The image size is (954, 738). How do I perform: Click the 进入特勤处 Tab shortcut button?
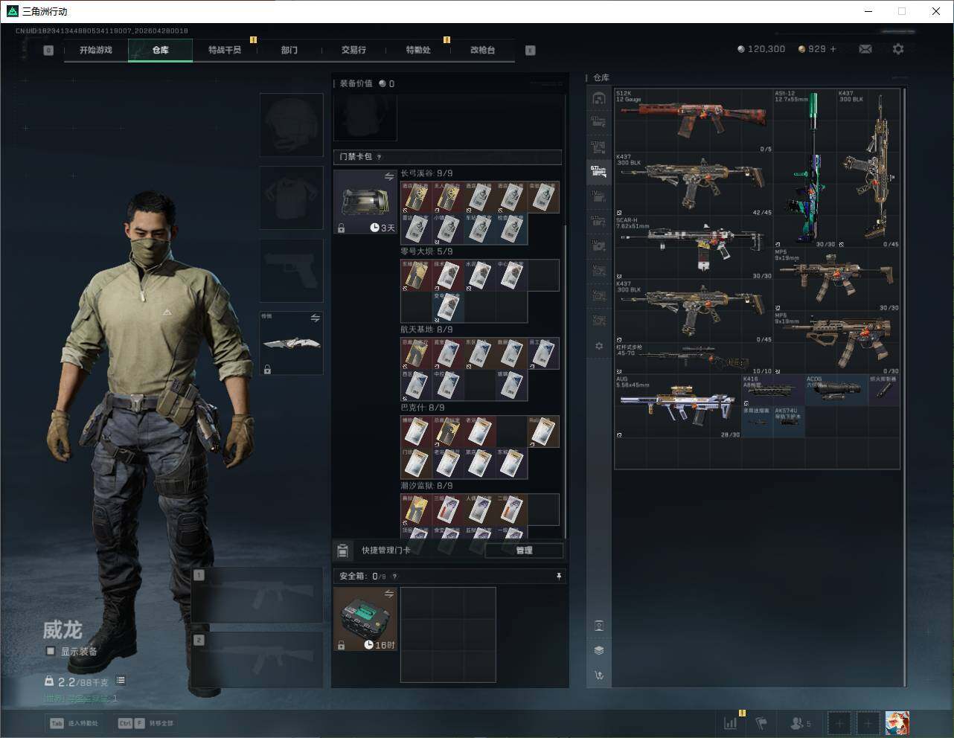[74, 723]
